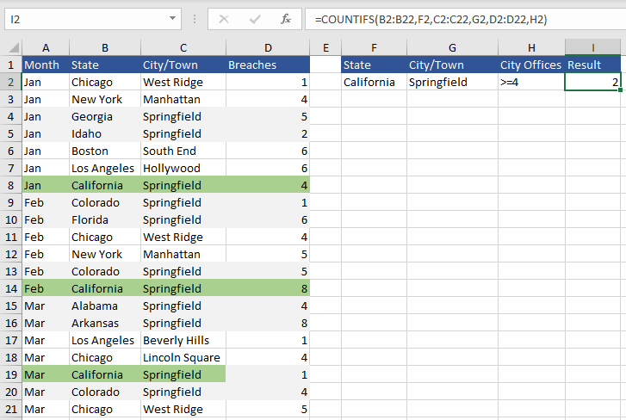Click the fill handle of cell I2
This screenshot has height=420, width=626.
tap(620, 90)
